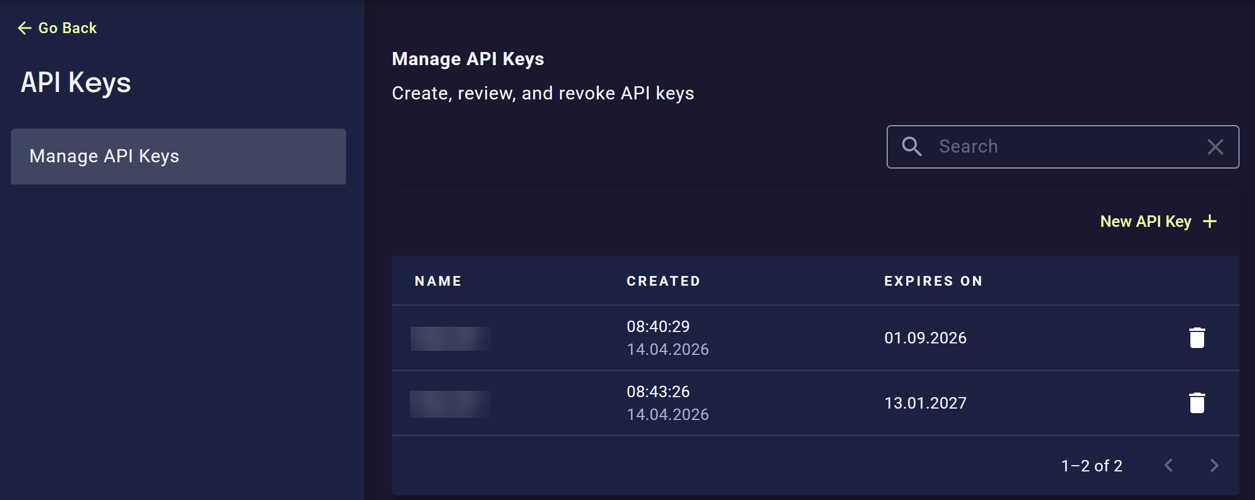Delete the key expiring 01.09.2026

1197,338
